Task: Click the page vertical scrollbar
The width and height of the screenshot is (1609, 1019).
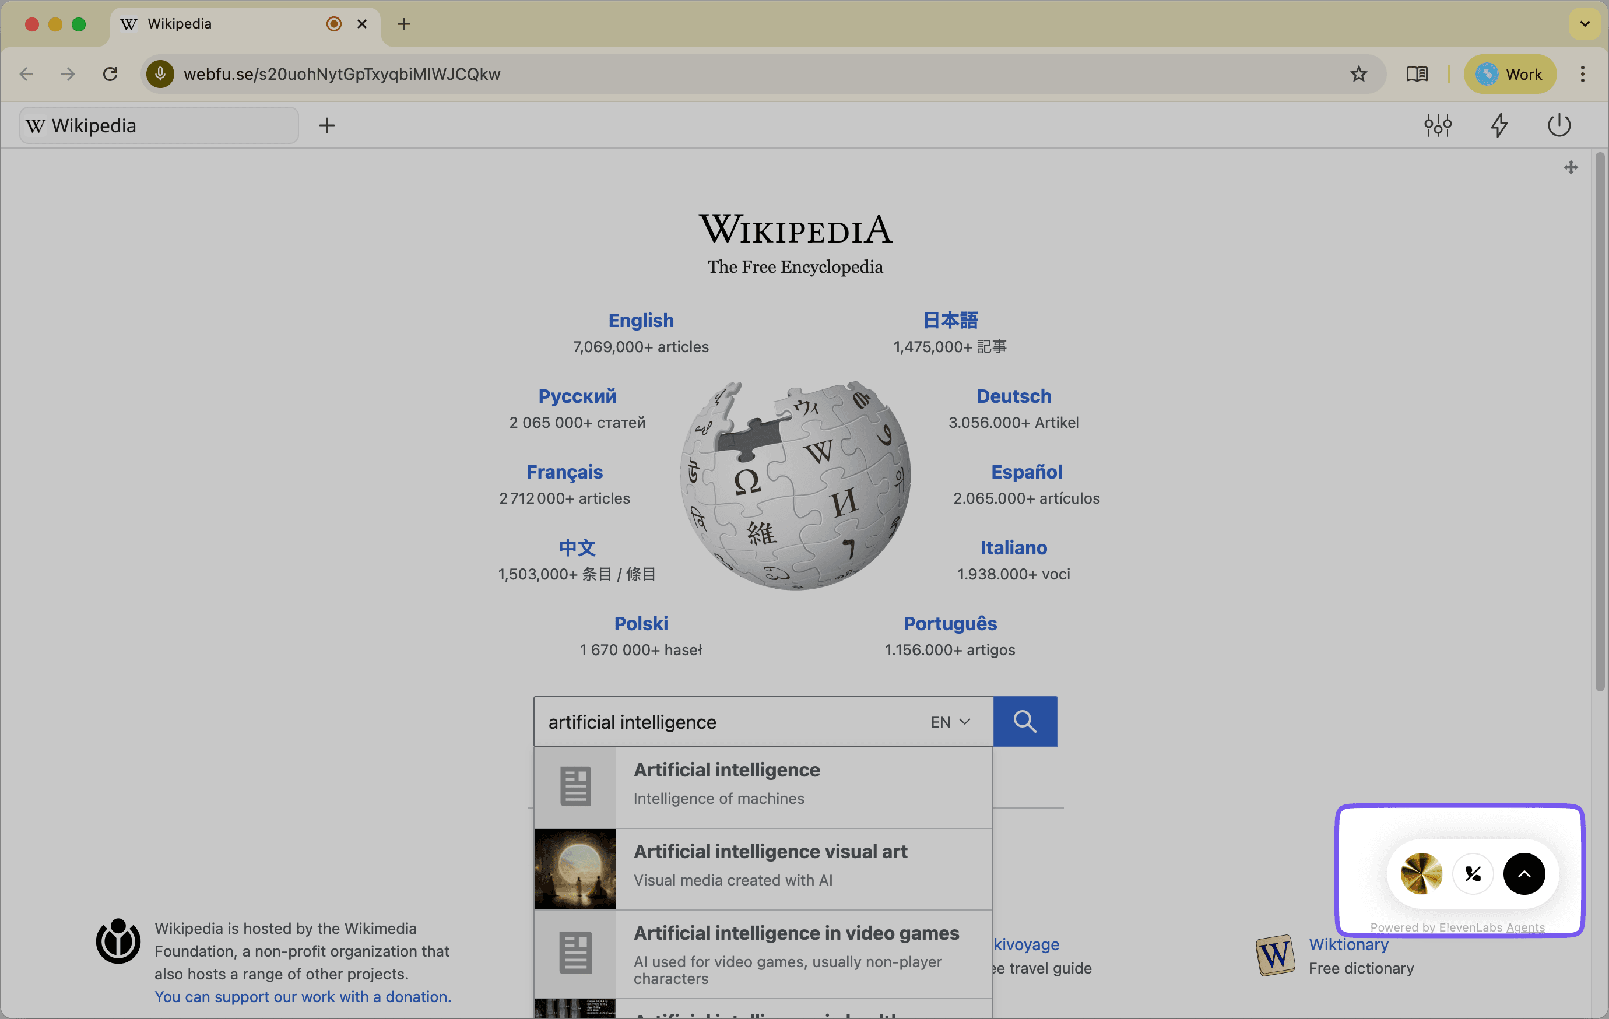Action: 1599,421
